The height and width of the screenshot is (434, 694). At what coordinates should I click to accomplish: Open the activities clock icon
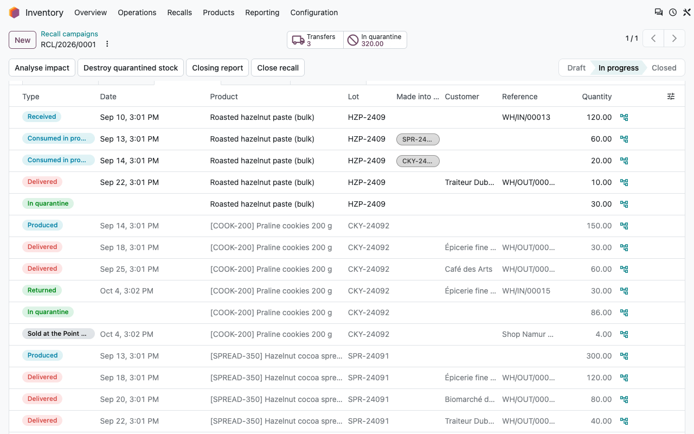pyautogui.click(x=673, y=12)
